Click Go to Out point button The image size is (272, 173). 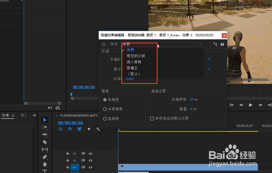(x=270, y=105)
